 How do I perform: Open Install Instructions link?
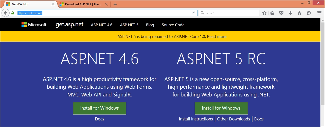click(196, 119)
